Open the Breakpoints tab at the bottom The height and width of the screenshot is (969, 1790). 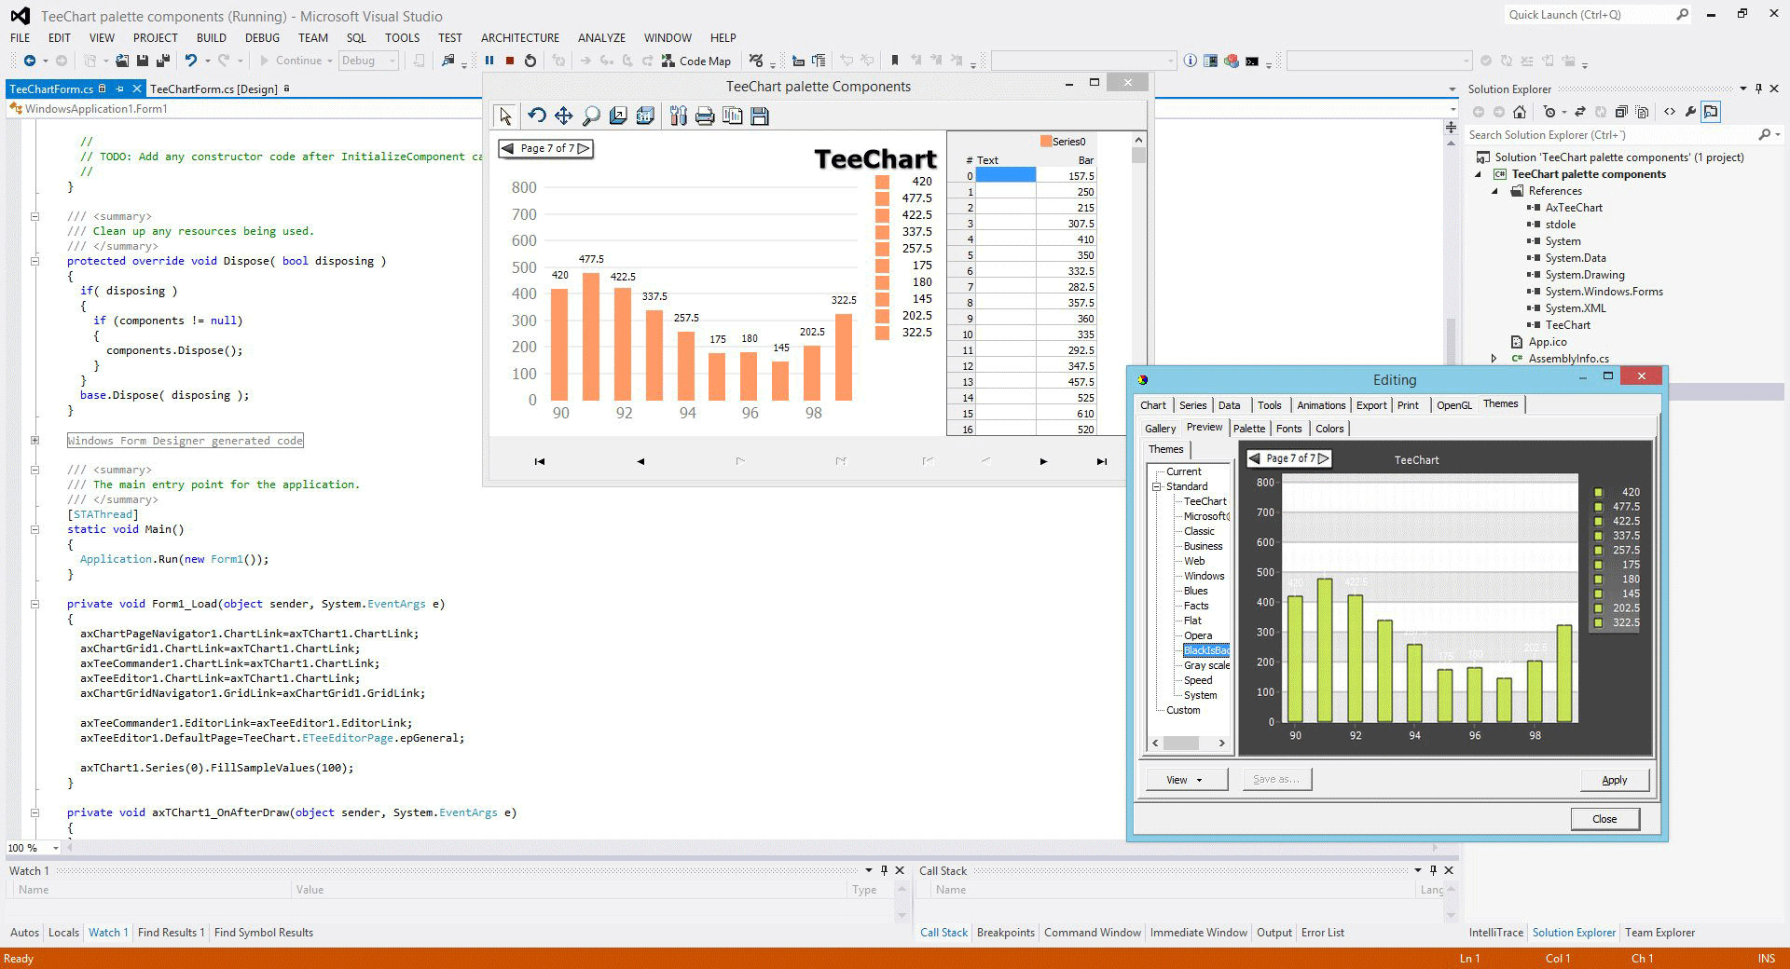tap(1005, 933)
